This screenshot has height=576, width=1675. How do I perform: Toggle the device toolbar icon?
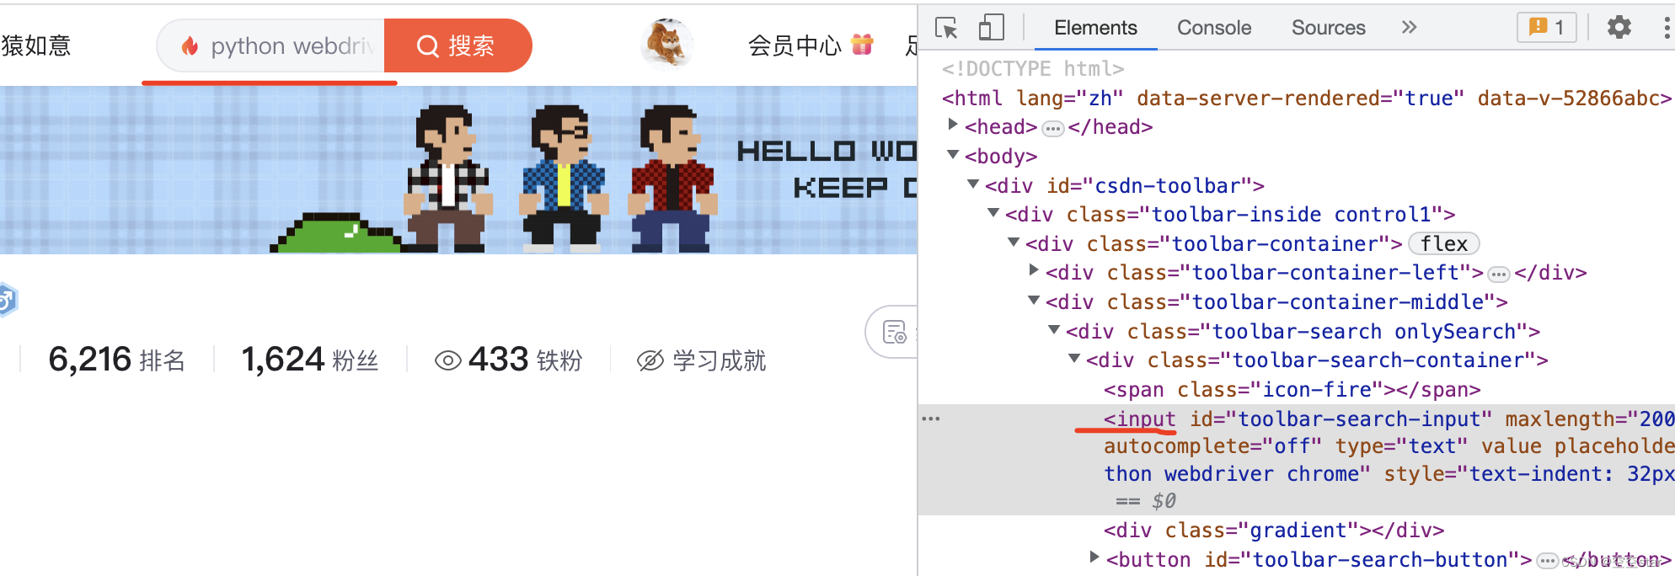click(x=991, y=28)
